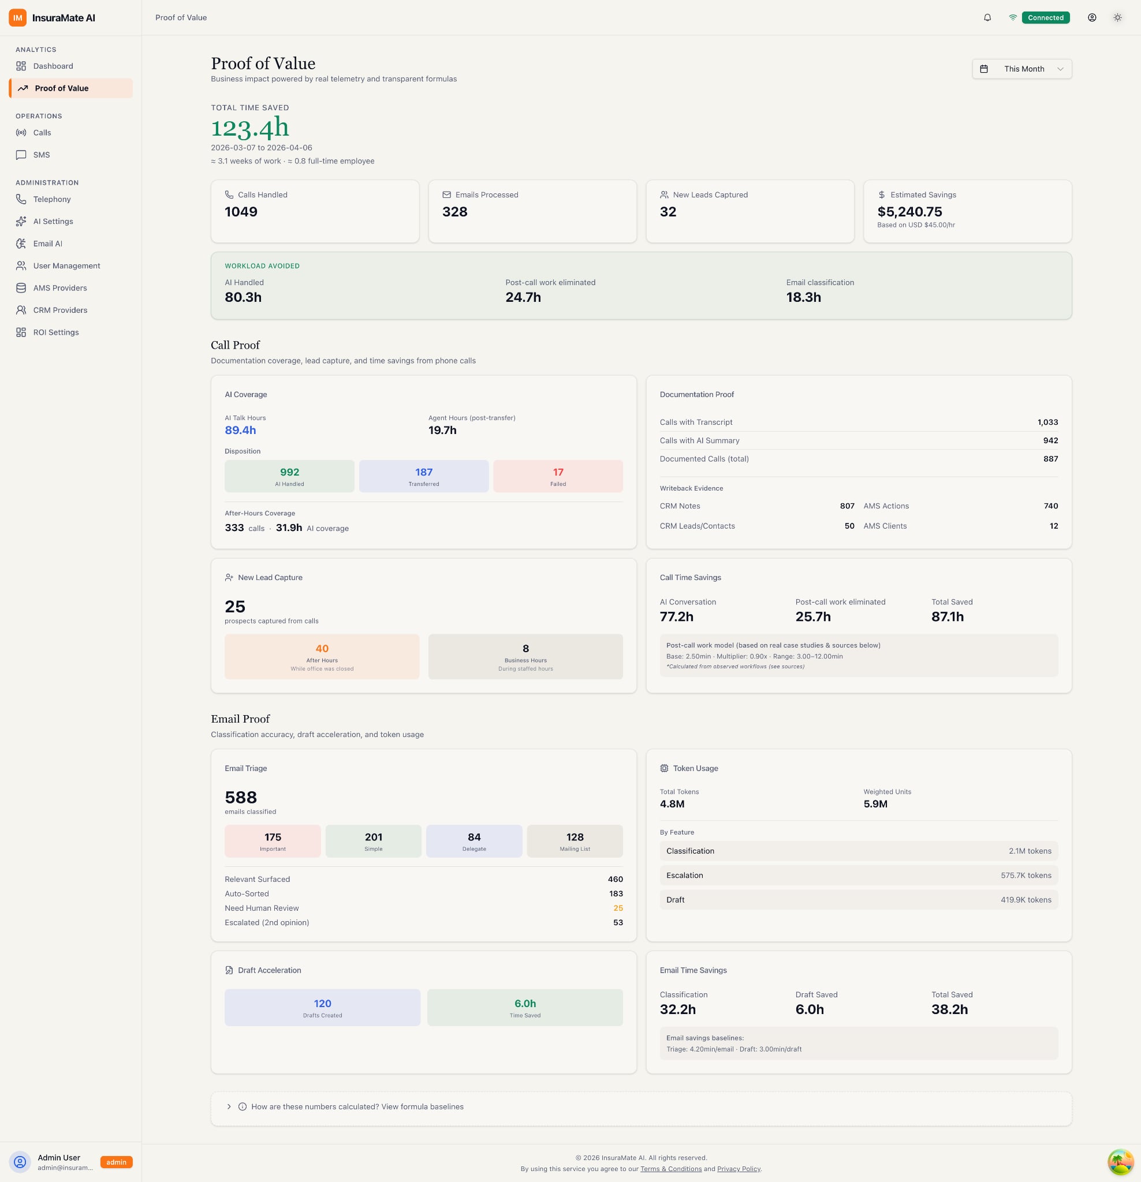Toggle the light/dark theme sun icon
Viewport: 1141px width, 1182px height.
[x=1117, y=17]
